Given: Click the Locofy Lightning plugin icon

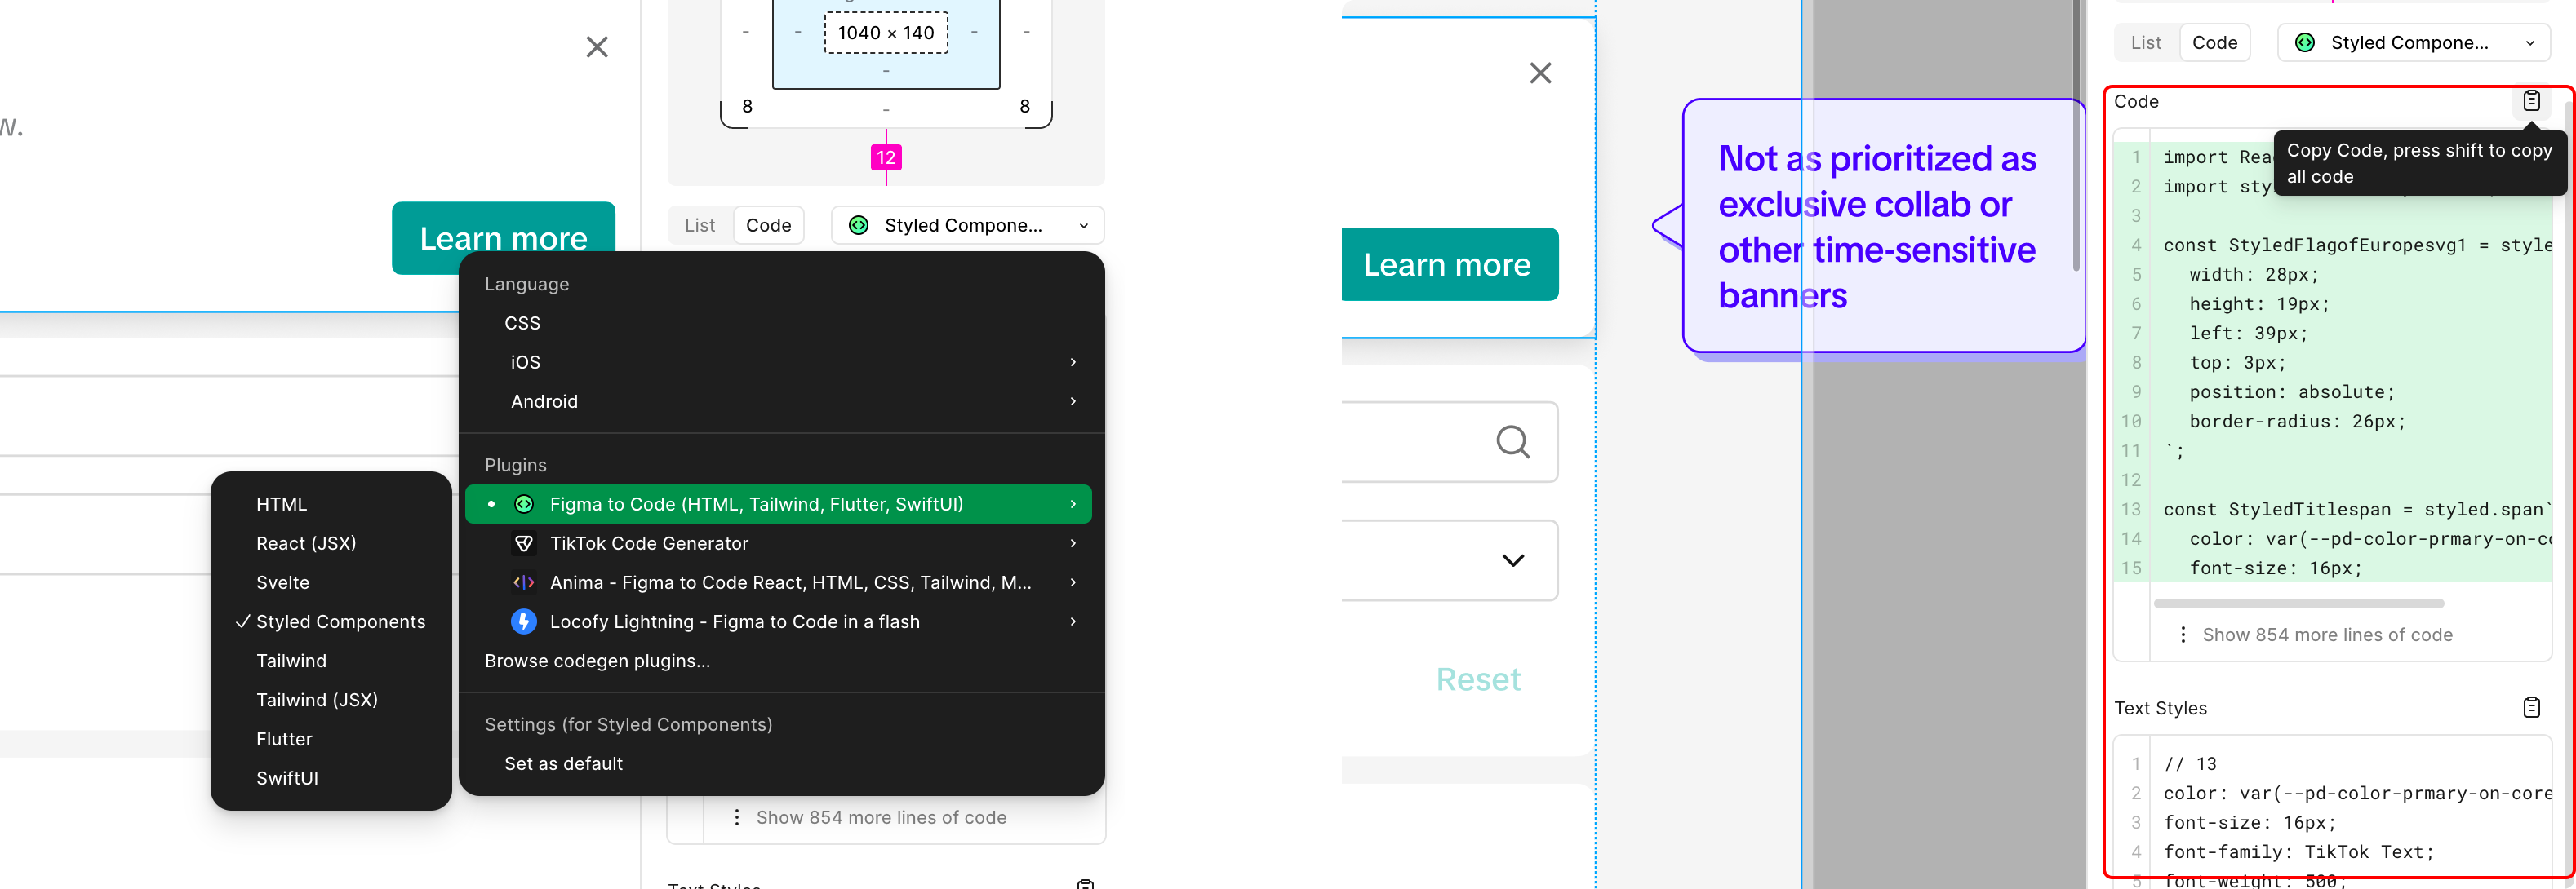Looking at the screenshot, I should click(524, 621).
